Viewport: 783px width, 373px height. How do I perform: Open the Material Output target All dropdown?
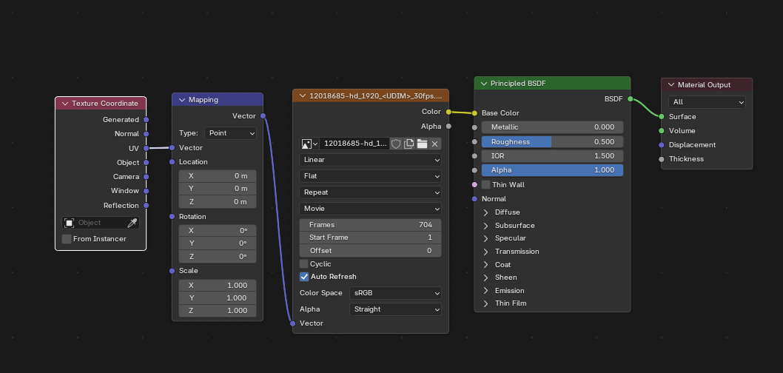[707, 102]
